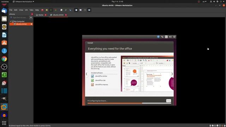Image resolution: width=226 pixels, height=127 pixels.
Task: Click the red power/suspend toolbar icon
Action: [x=42, y=10]
